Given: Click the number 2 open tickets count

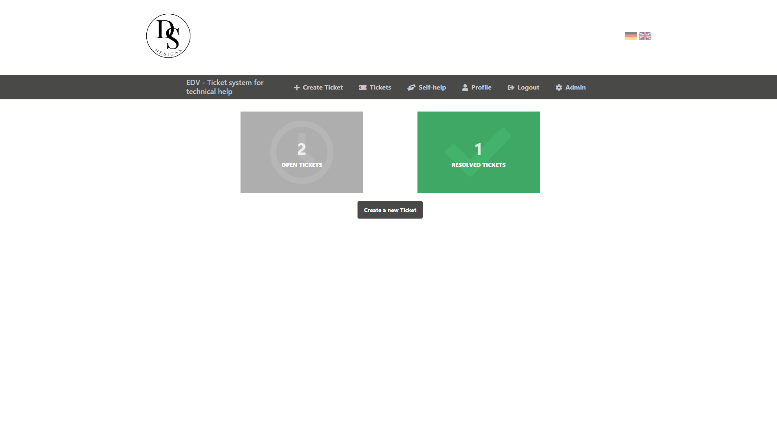Looking at the screenshot, I should (301, 149).
